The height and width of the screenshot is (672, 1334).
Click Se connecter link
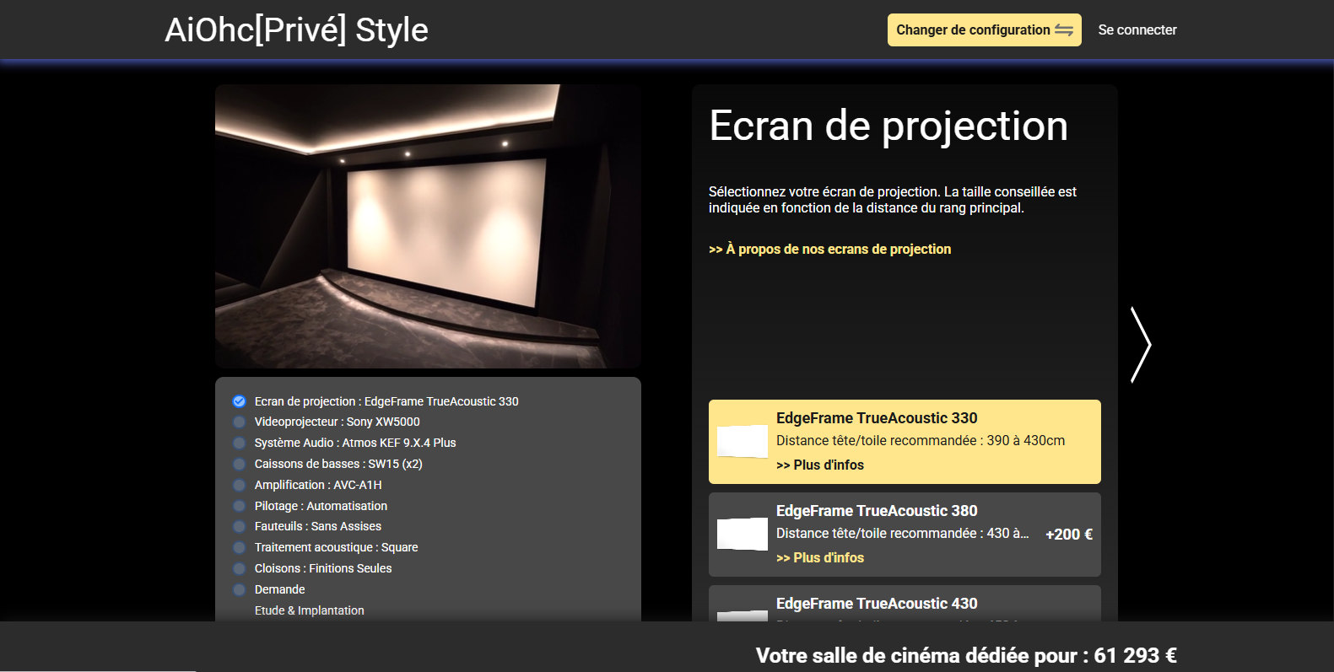tap(1137, 30)
